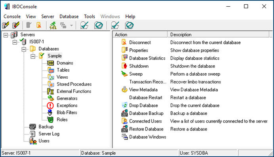Click the last cancel-circle toolbar icon

click(x=129, y=25)
